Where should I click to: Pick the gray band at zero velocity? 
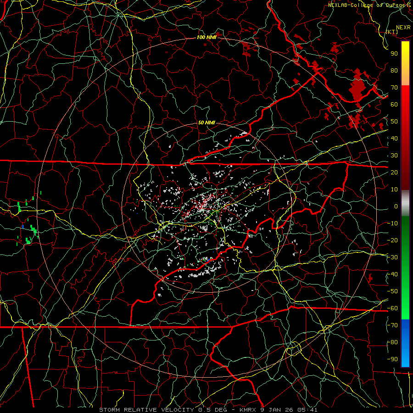click(405, 204)
